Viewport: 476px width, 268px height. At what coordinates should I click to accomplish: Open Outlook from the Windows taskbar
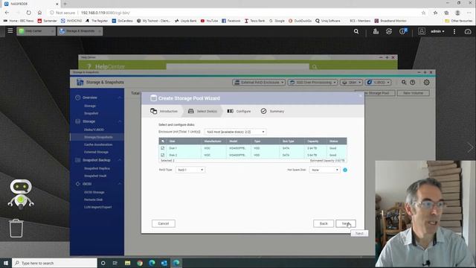click(x=164, y=263)
